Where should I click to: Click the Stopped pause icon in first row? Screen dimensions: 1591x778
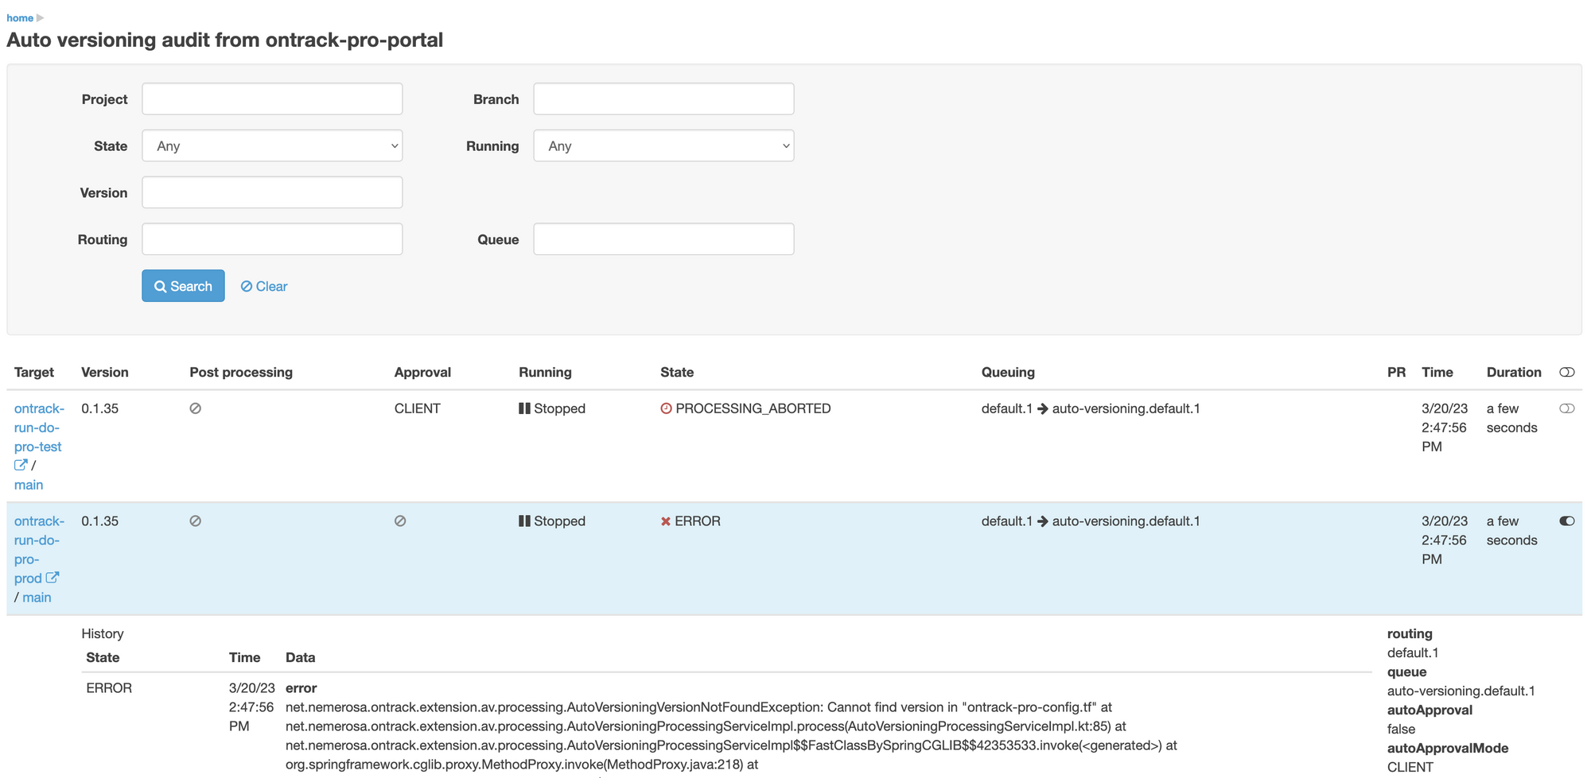[x=524, y=408]
